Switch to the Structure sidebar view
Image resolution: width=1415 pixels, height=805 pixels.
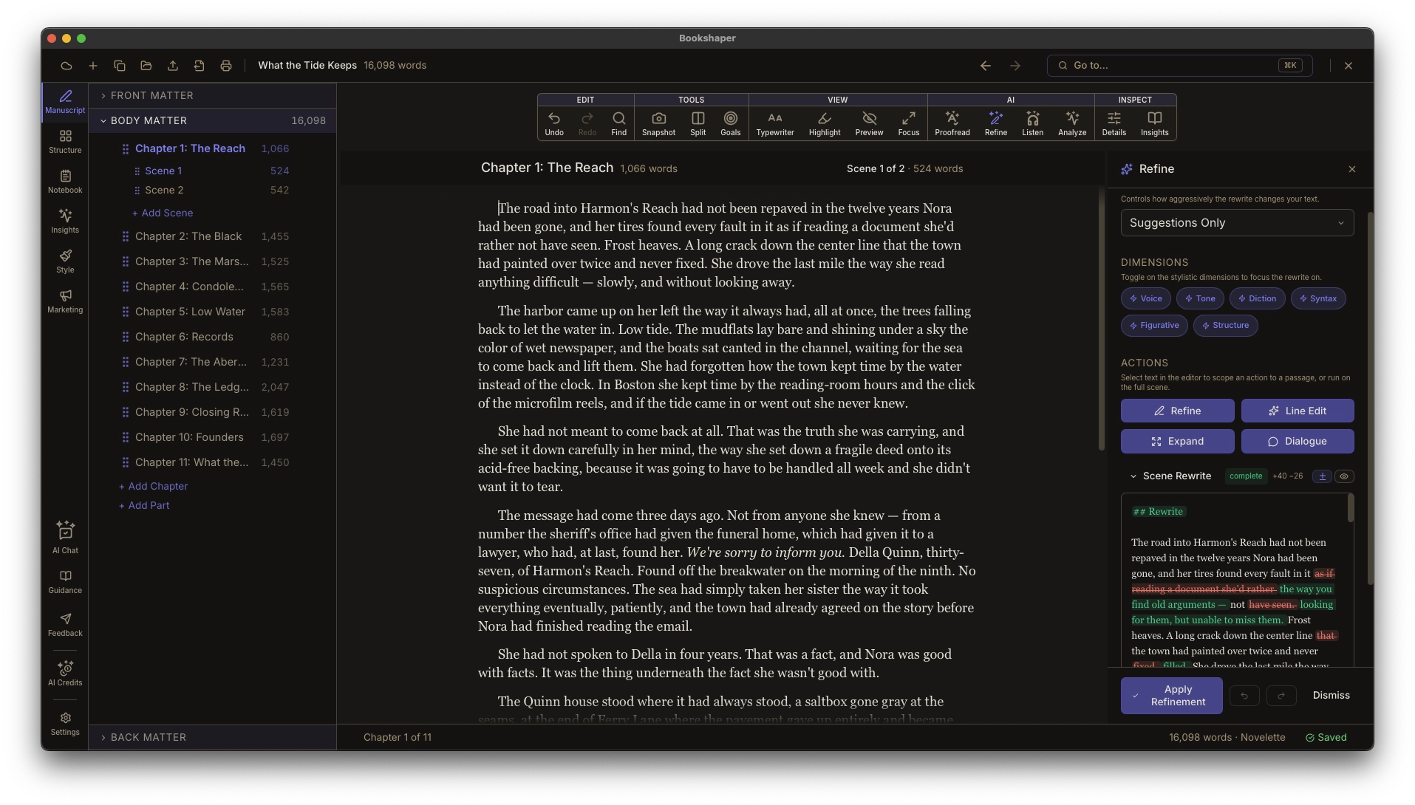click(65, 142)
